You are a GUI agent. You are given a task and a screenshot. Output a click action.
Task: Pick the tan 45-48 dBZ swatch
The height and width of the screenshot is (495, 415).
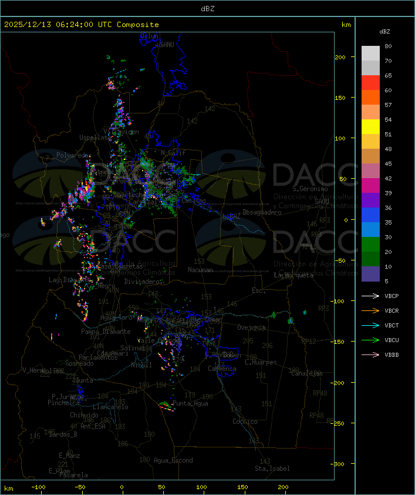[x=370, y=156]
